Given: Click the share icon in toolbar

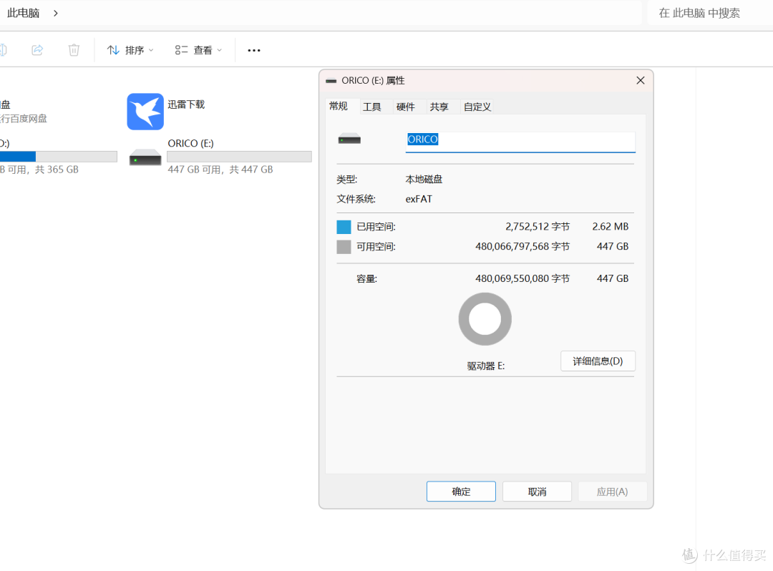Looking at the screenshot, I should click(x=37, y=50).
